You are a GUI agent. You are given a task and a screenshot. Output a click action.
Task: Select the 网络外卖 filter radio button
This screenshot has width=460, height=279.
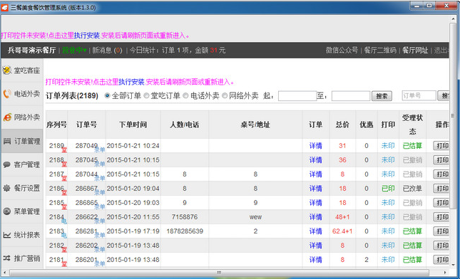[x=225, y=96]
